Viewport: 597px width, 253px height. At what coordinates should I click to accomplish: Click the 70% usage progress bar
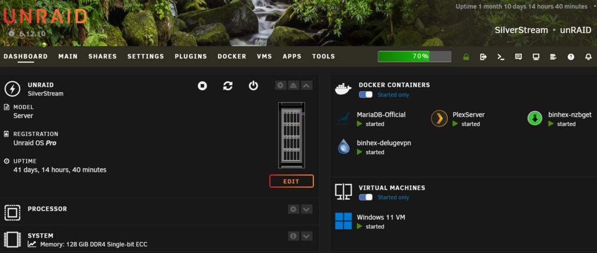pyautogui.click(x=414, y=56)
